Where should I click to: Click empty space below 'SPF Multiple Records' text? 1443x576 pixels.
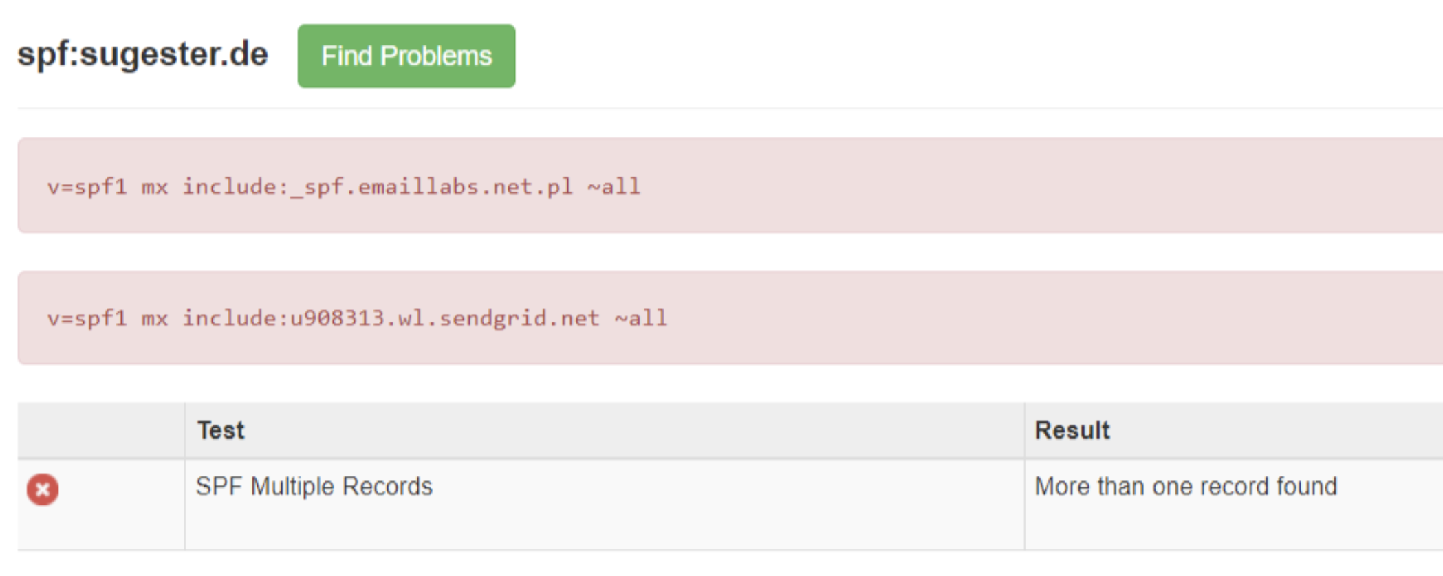tap(481, 526)
